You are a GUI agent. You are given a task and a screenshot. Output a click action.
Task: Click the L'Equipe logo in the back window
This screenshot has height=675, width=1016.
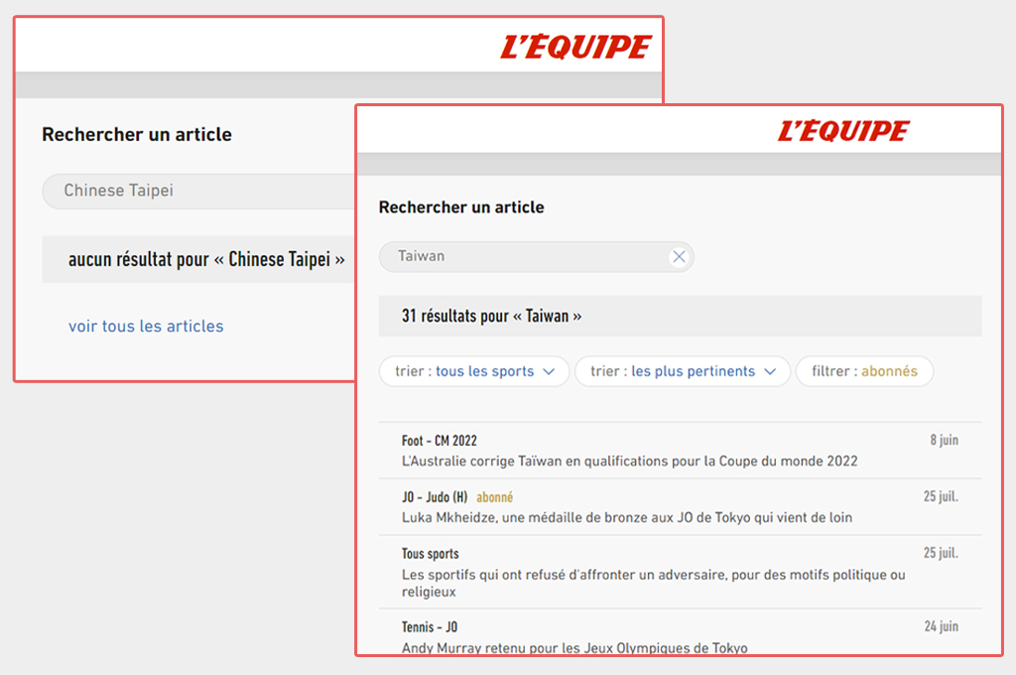tap(575, 47)
